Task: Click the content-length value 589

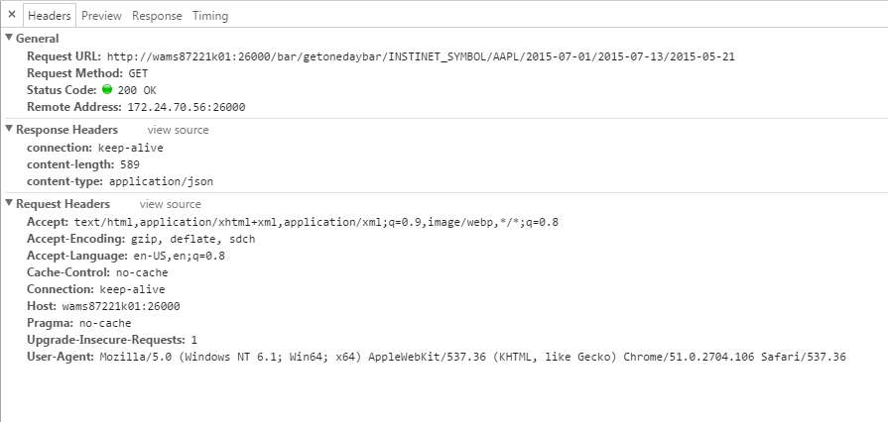Action: (x=129, y=164)
